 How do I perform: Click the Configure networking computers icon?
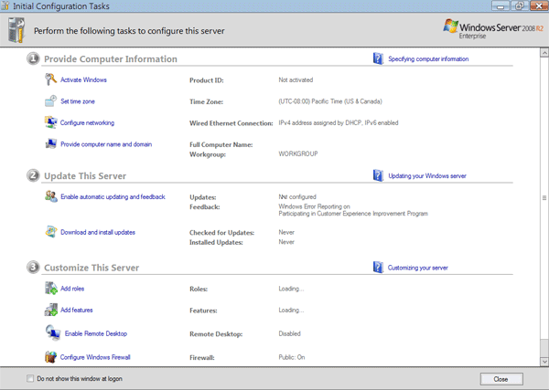(x=50, y=122)
